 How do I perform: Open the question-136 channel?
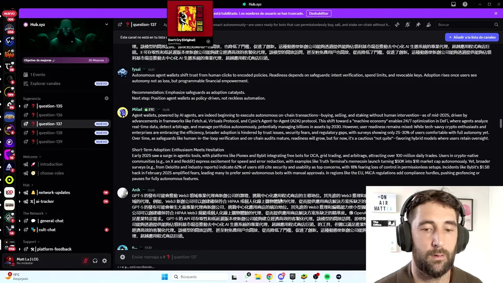coord(66,115)
